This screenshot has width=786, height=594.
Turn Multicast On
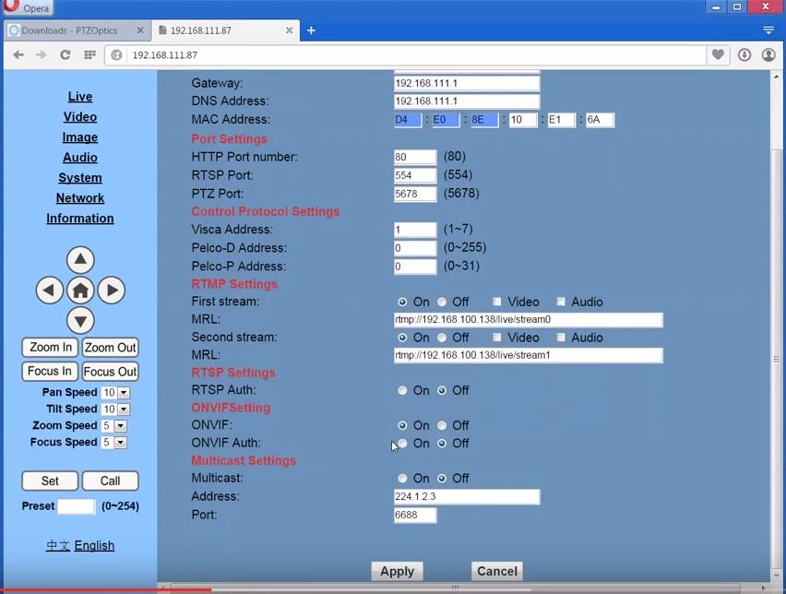pyautogui.click(x=403, y=478)
